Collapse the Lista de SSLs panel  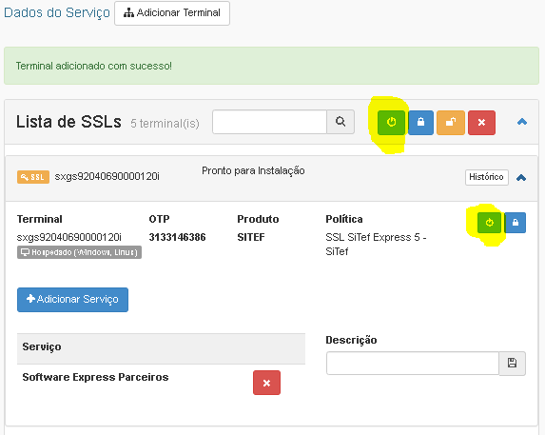522,122
